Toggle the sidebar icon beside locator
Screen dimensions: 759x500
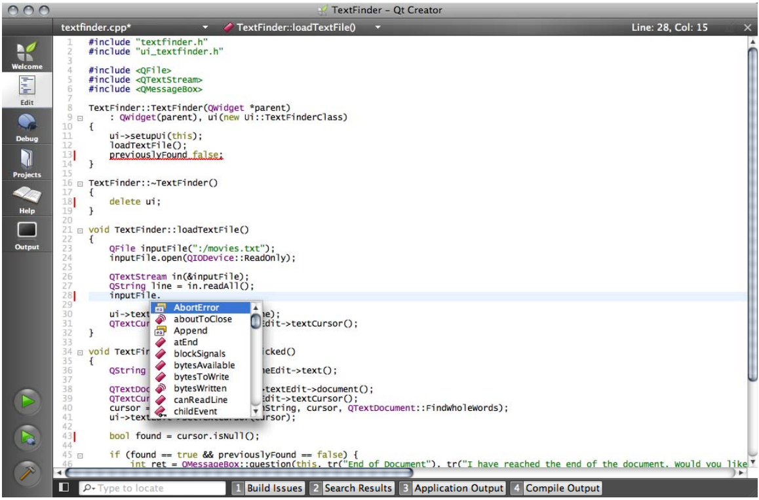[x=64, y=488]
